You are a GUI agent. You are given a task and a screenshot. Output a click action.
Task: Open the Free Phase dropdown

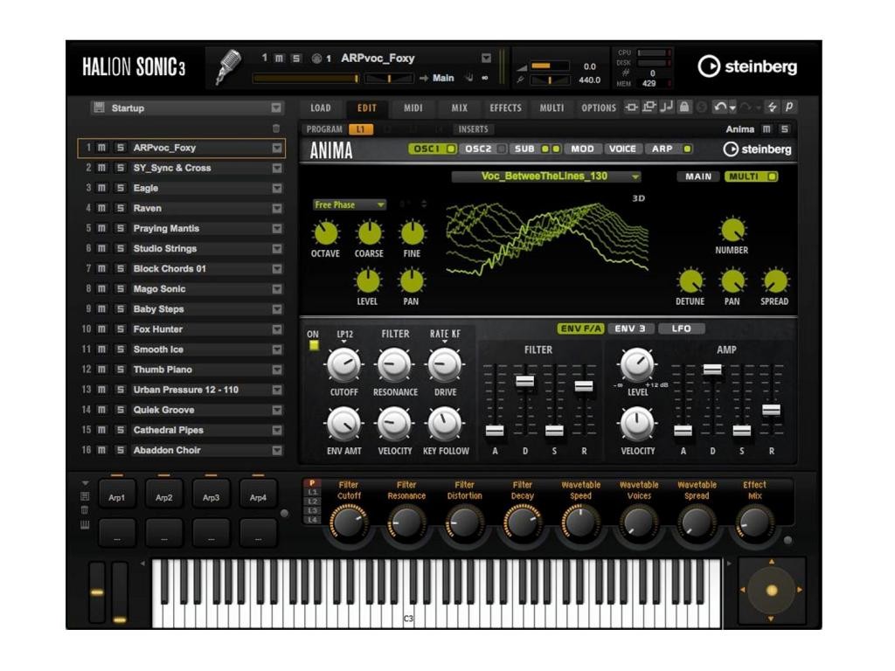pos(350,204)
